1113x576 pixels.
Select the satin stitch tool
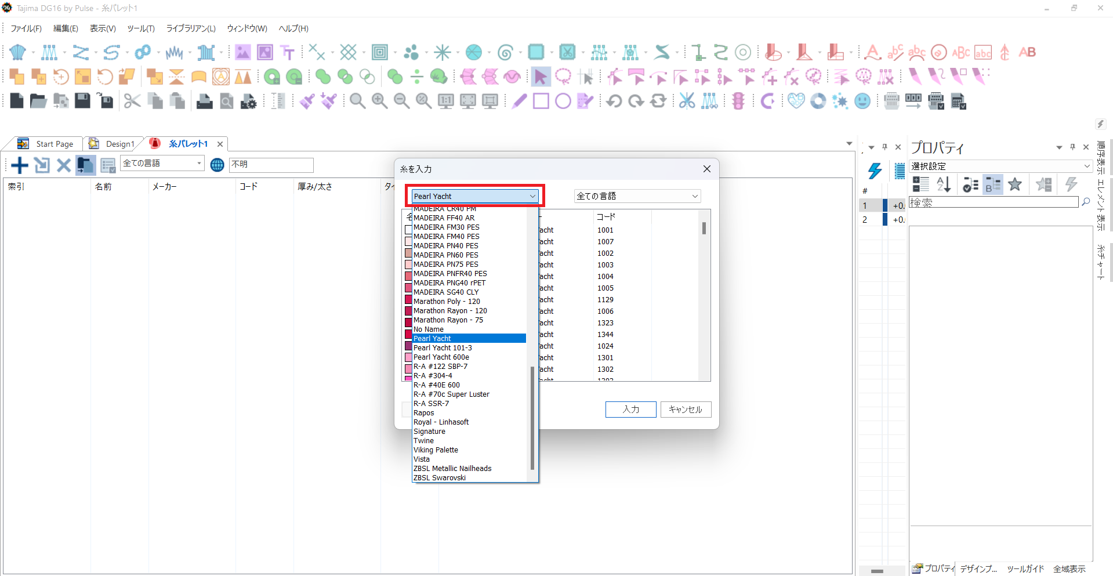[x=49, y=52]
